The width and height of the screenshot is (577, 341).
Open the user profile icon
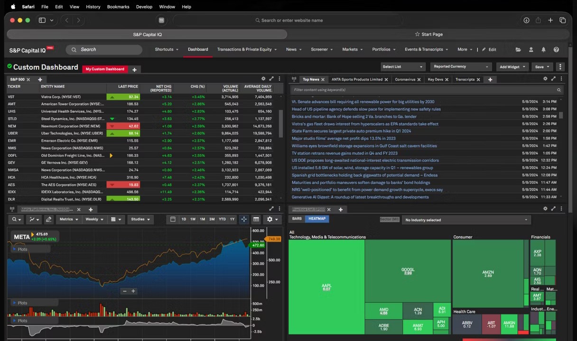pos(531,49)
